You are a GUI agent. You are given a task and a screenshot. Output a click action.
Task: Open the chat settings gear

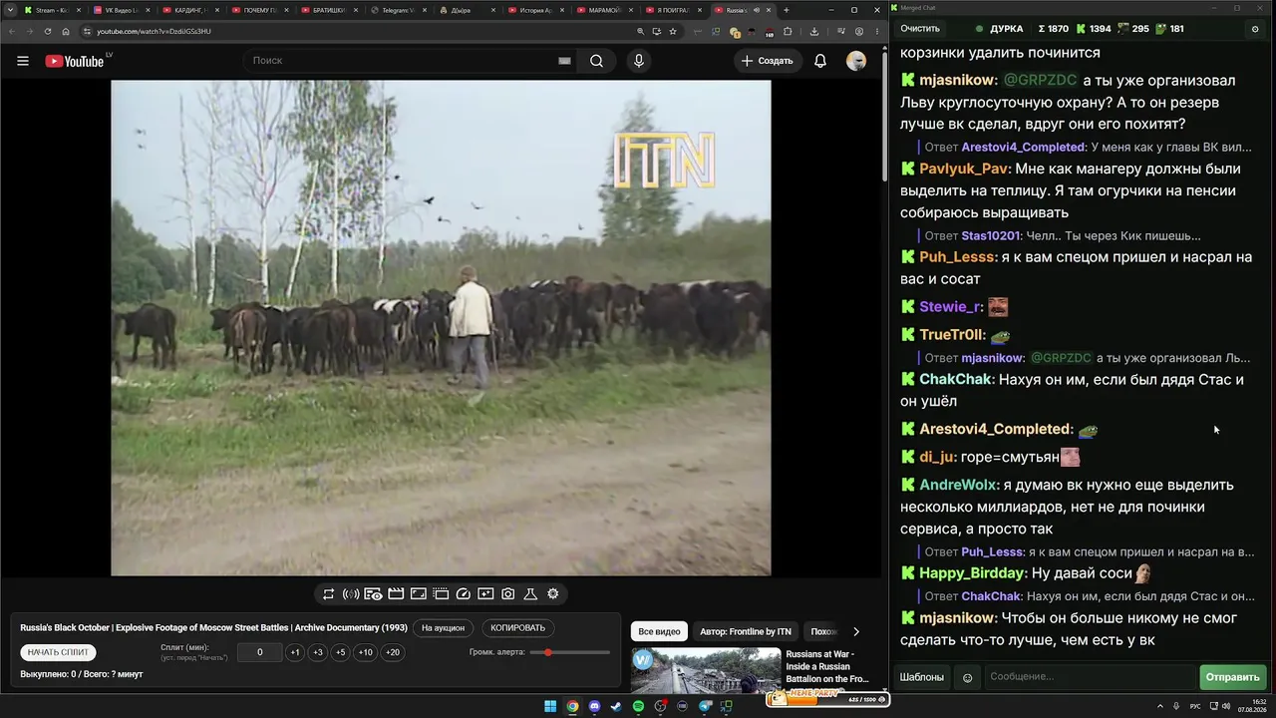click(1255, 29)
